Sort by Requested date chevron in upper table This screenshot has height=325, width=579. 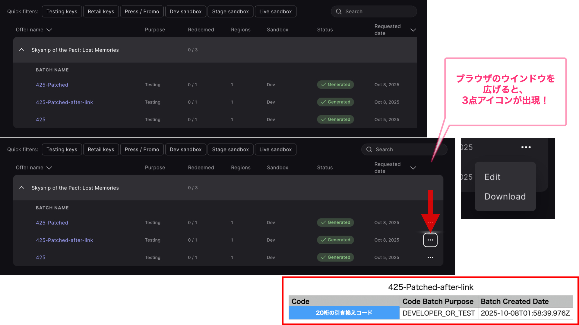pyautogui.click(x=413, y=30)
